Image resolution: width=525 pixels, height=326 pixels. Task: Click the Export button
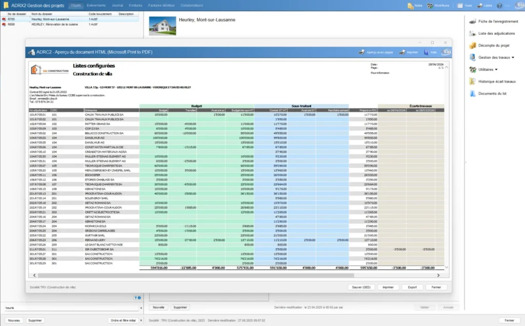412,287
